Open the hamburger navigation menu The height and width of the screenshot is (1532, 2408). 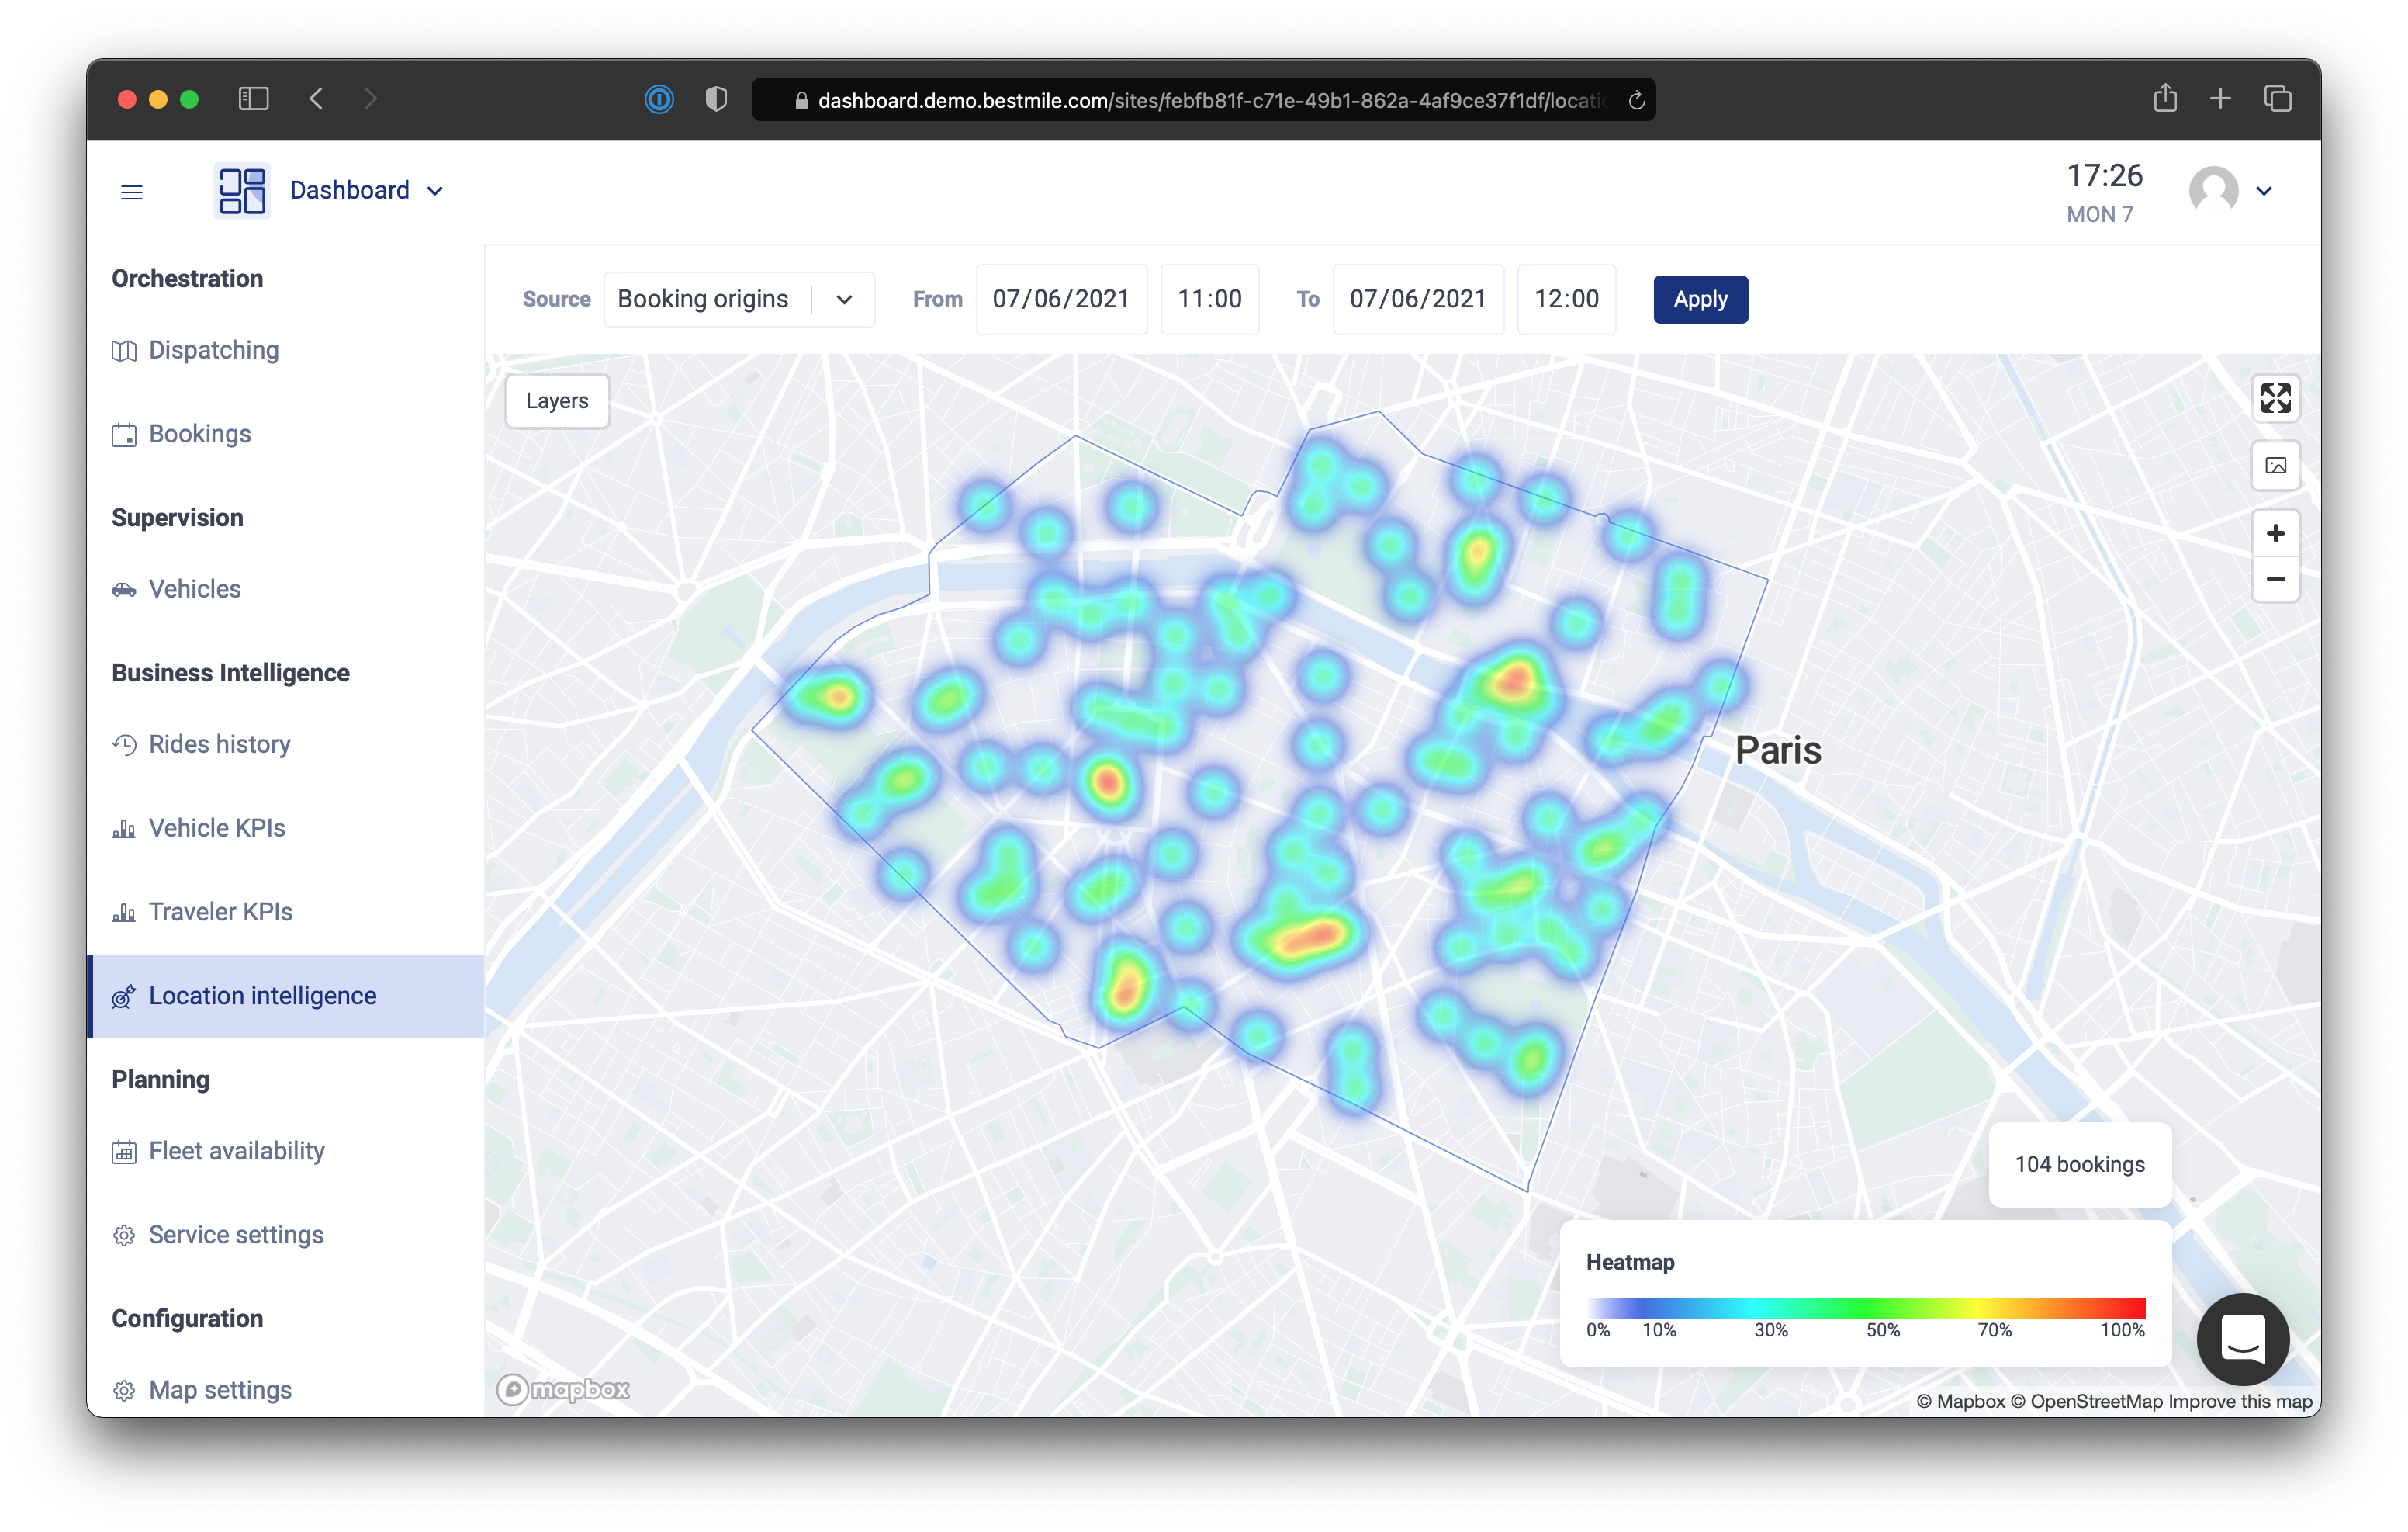132,191
